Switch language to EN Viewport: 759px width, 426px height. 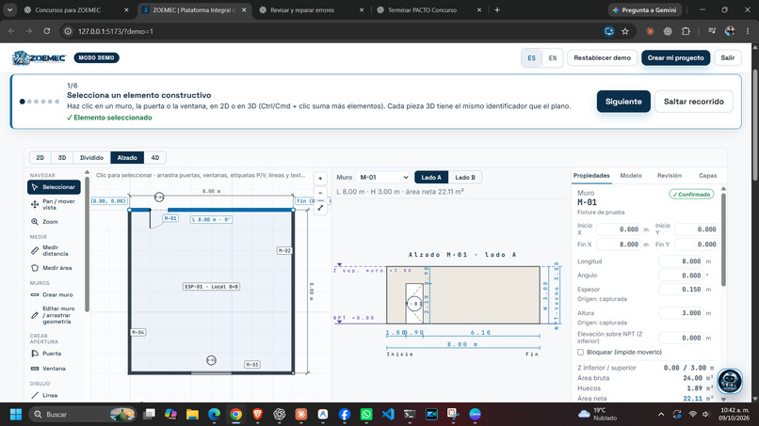(x=553, y=58)
